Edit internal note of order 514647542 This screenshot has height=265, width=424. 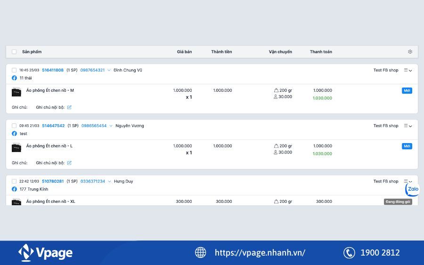69,163
